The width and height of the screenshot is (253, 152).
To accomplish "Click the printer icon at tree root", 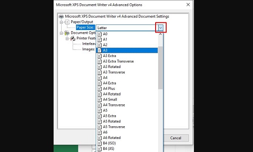I will [x=61, y=16].
